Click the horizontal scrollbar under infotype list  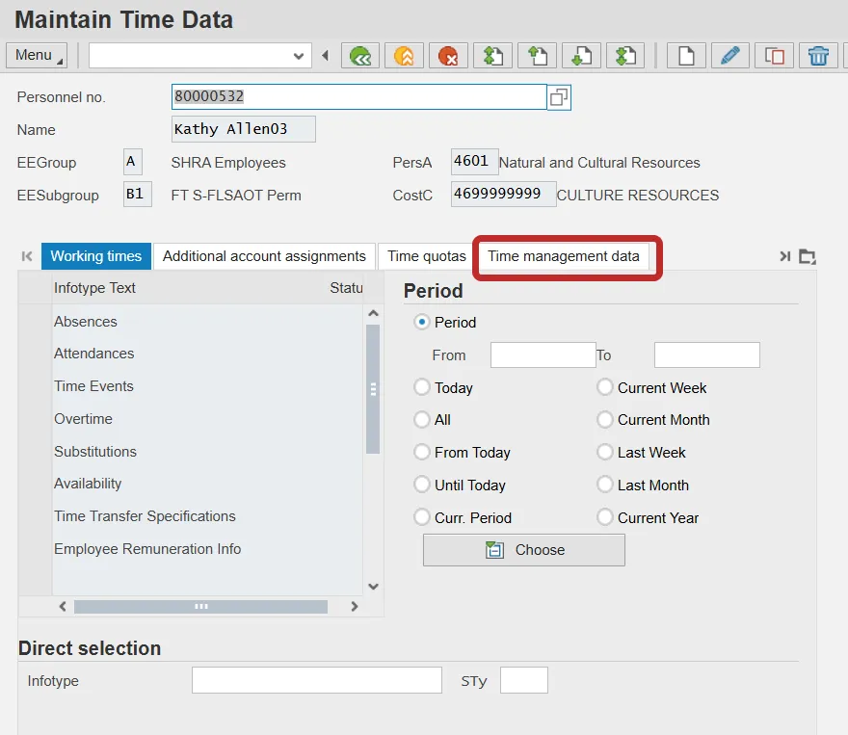(x=200, y=607)
